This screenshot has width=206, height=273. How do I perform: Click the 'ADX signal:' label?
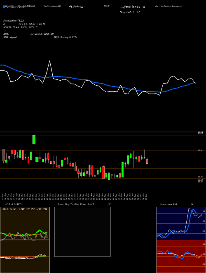[x=10, y=37]
